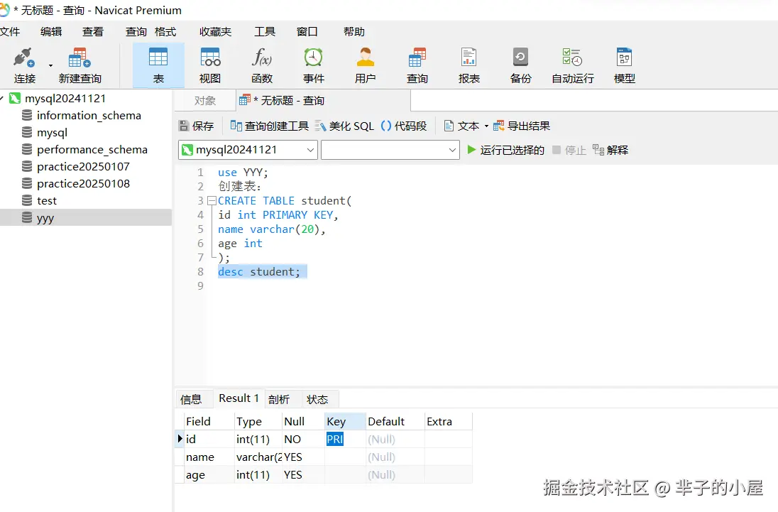
Task: Open the 模型 model icon
Action: (x=624, y=65)
